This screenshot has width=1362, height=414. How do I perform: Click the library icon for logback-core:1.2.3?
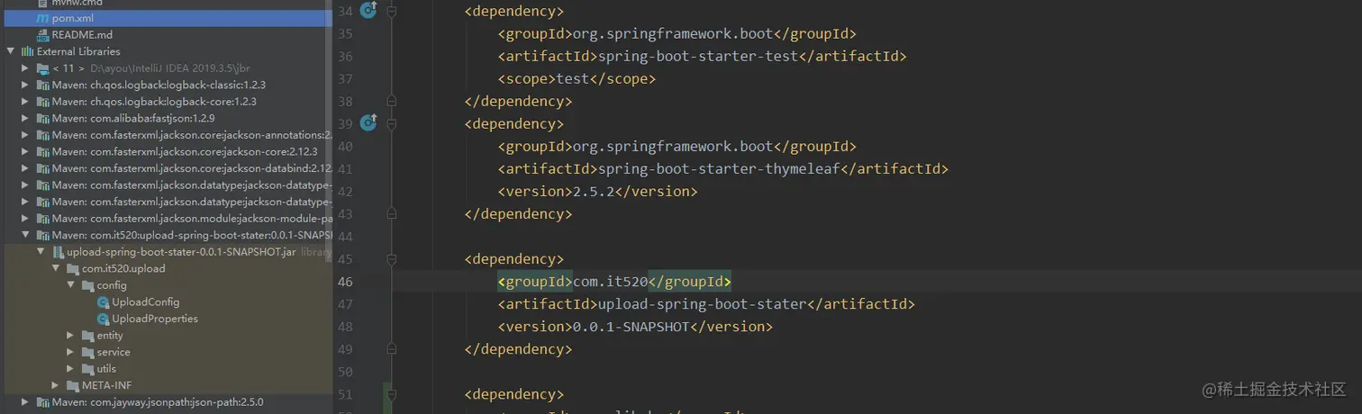[x=42, y=102]
